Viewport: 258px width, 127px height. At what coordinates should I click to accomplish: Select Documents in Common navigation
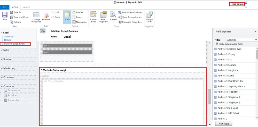[12, 91]
